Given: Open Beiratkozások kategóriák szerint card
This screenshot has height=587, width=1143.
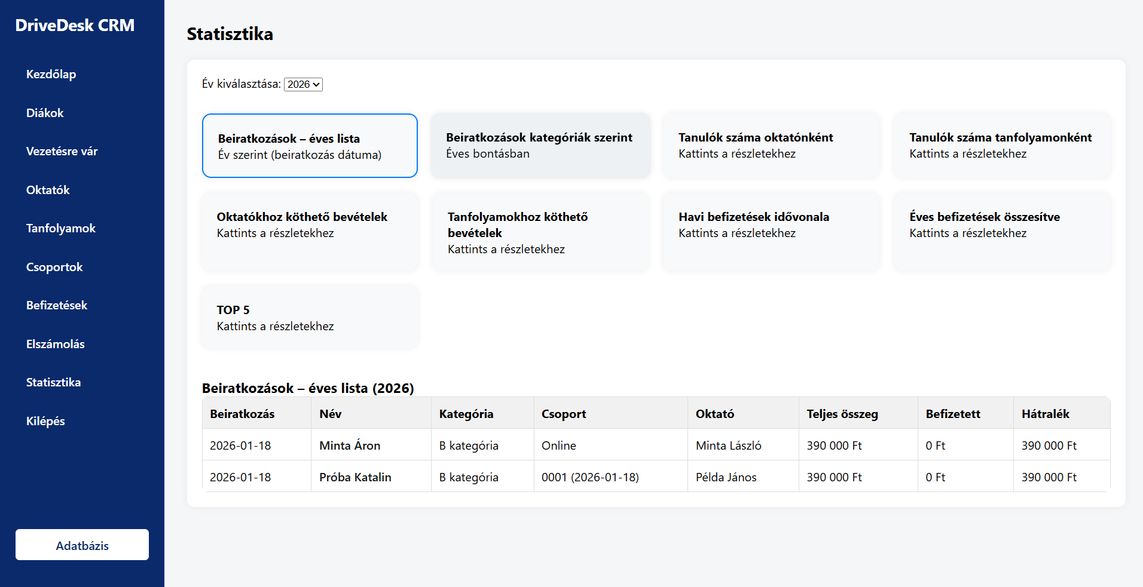Looking at the screenshot, I should [540, 146].
